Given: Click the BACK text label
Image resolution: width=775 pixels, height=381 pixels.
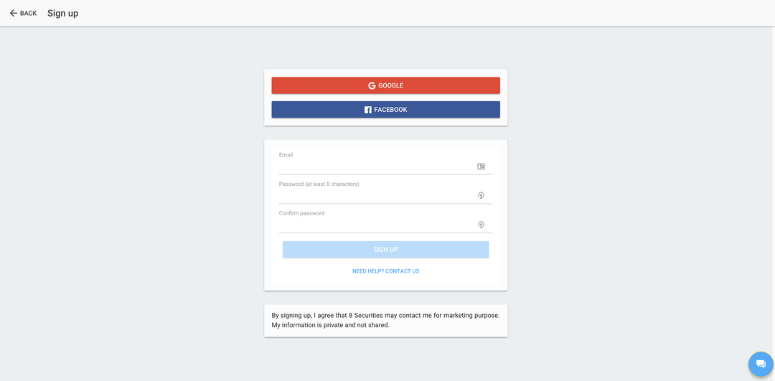Looking at the screenshot, I should point(28,14).
